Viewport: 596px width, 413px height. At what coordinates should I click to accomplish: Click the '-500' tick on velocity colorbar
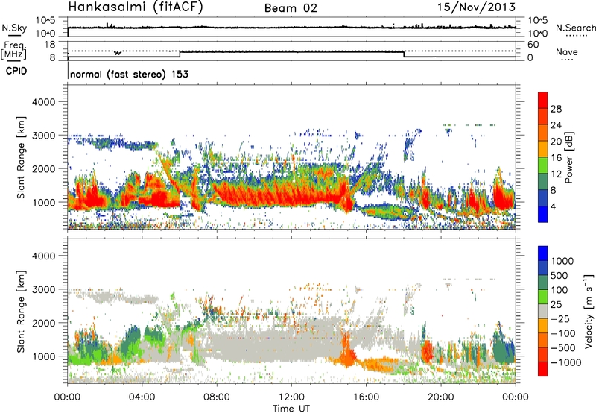(x=562, y=347)
